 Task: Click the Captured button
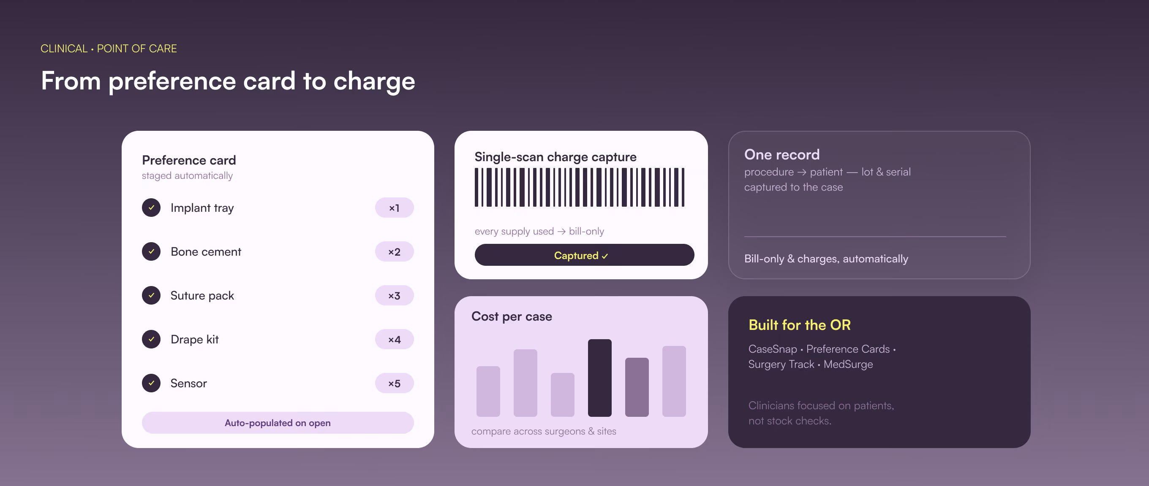pyautogui.click(x=584, y=255)
